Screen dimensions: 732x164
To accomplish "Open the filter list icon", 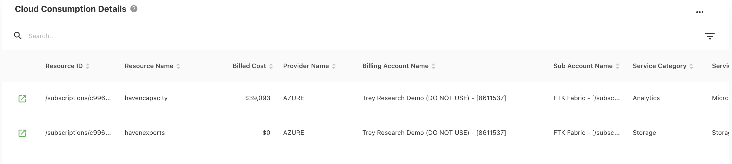I will coord(710,36).
